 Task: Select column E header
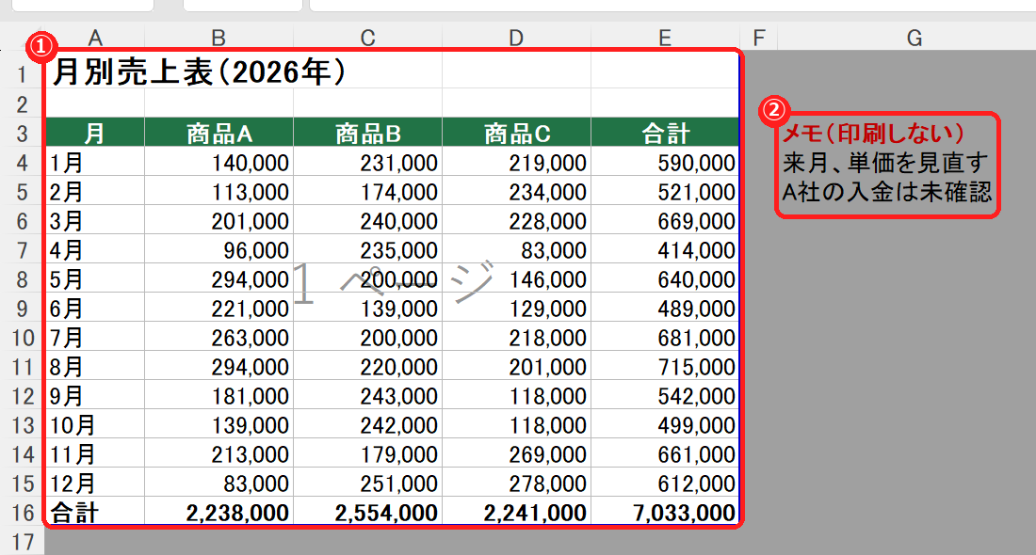[665, 38]
